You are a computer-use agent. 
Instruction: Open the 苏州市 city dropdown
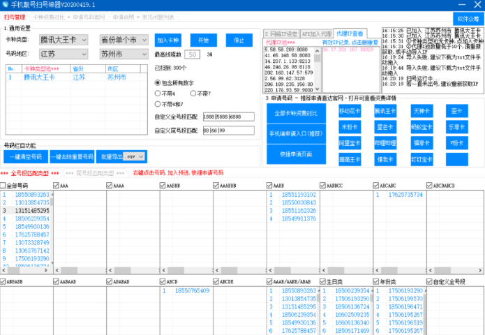(124, 54)
